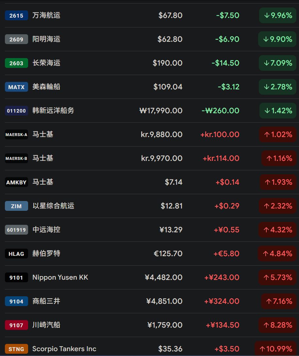Open the 中远海控 stock name
Viewport: 299px width, 356px height.
point(46,229)
